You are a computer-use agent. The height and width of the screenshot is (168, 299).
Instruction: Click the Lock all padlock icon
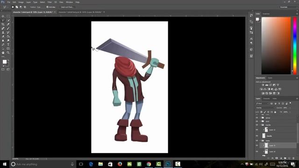tap(275, 112)
